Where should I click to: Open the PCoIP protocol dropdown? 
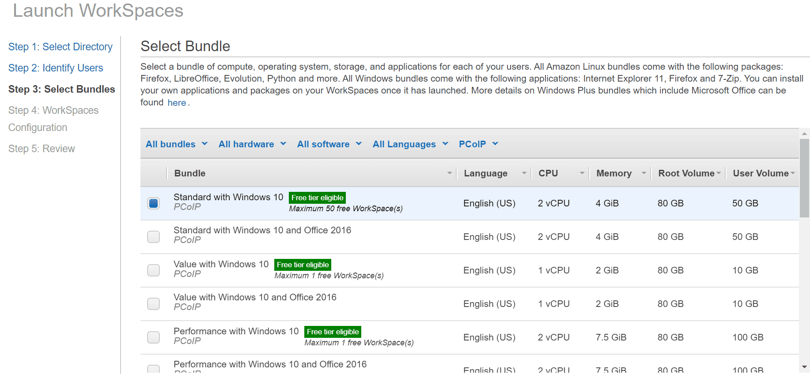(x=478, y=144)
